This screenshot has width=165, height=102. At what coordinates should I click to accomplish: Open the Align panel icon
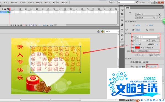click(x=122, y=20)
